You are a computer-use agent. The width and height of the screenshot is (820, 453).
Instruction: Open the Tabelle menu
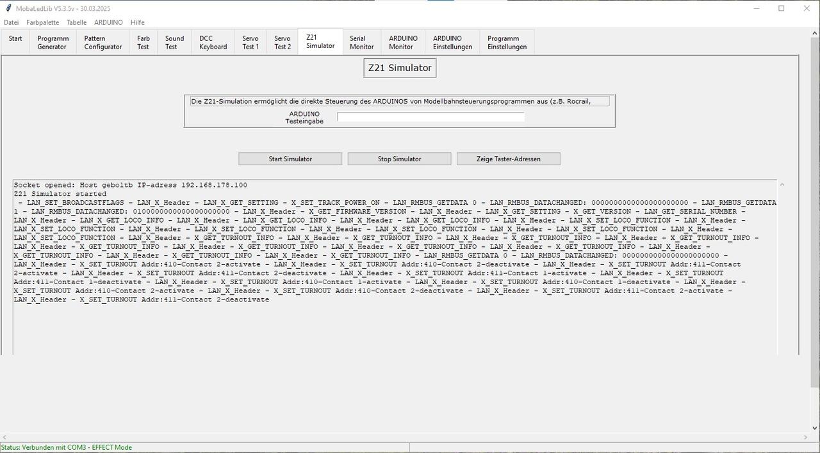[x=76, y=22]
